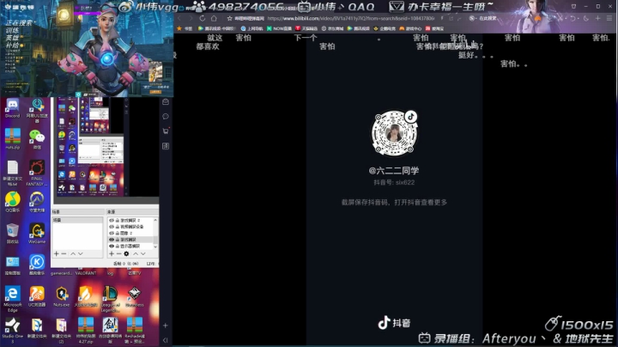Open the UC浏览器 desktop shortcut
Viewport: 618px width, 347px height.
(37, 297)
